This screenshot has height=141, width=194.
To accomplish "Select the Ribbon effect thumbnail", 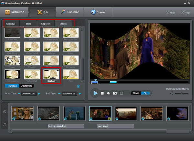I will click(x=51, y=74).
